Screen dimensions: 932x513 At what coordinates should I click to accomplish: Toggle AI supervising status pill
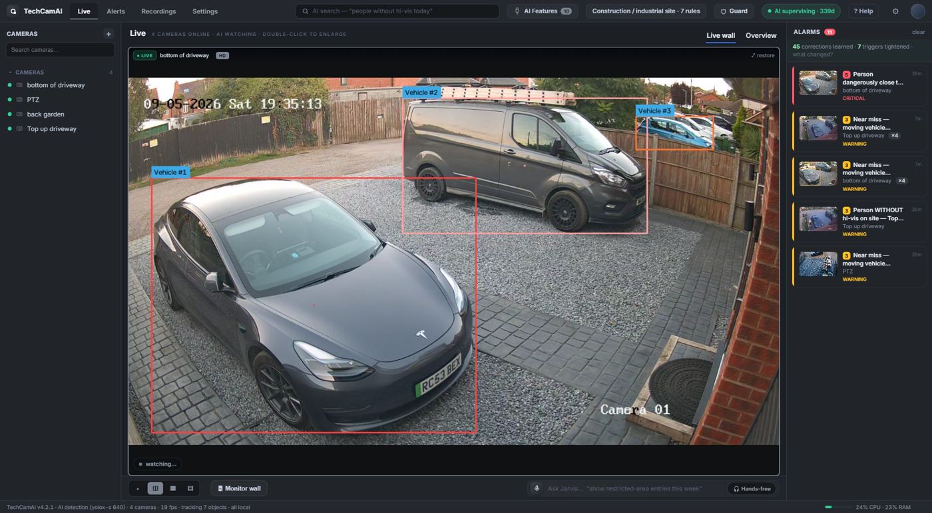click(x=801, y=11)
